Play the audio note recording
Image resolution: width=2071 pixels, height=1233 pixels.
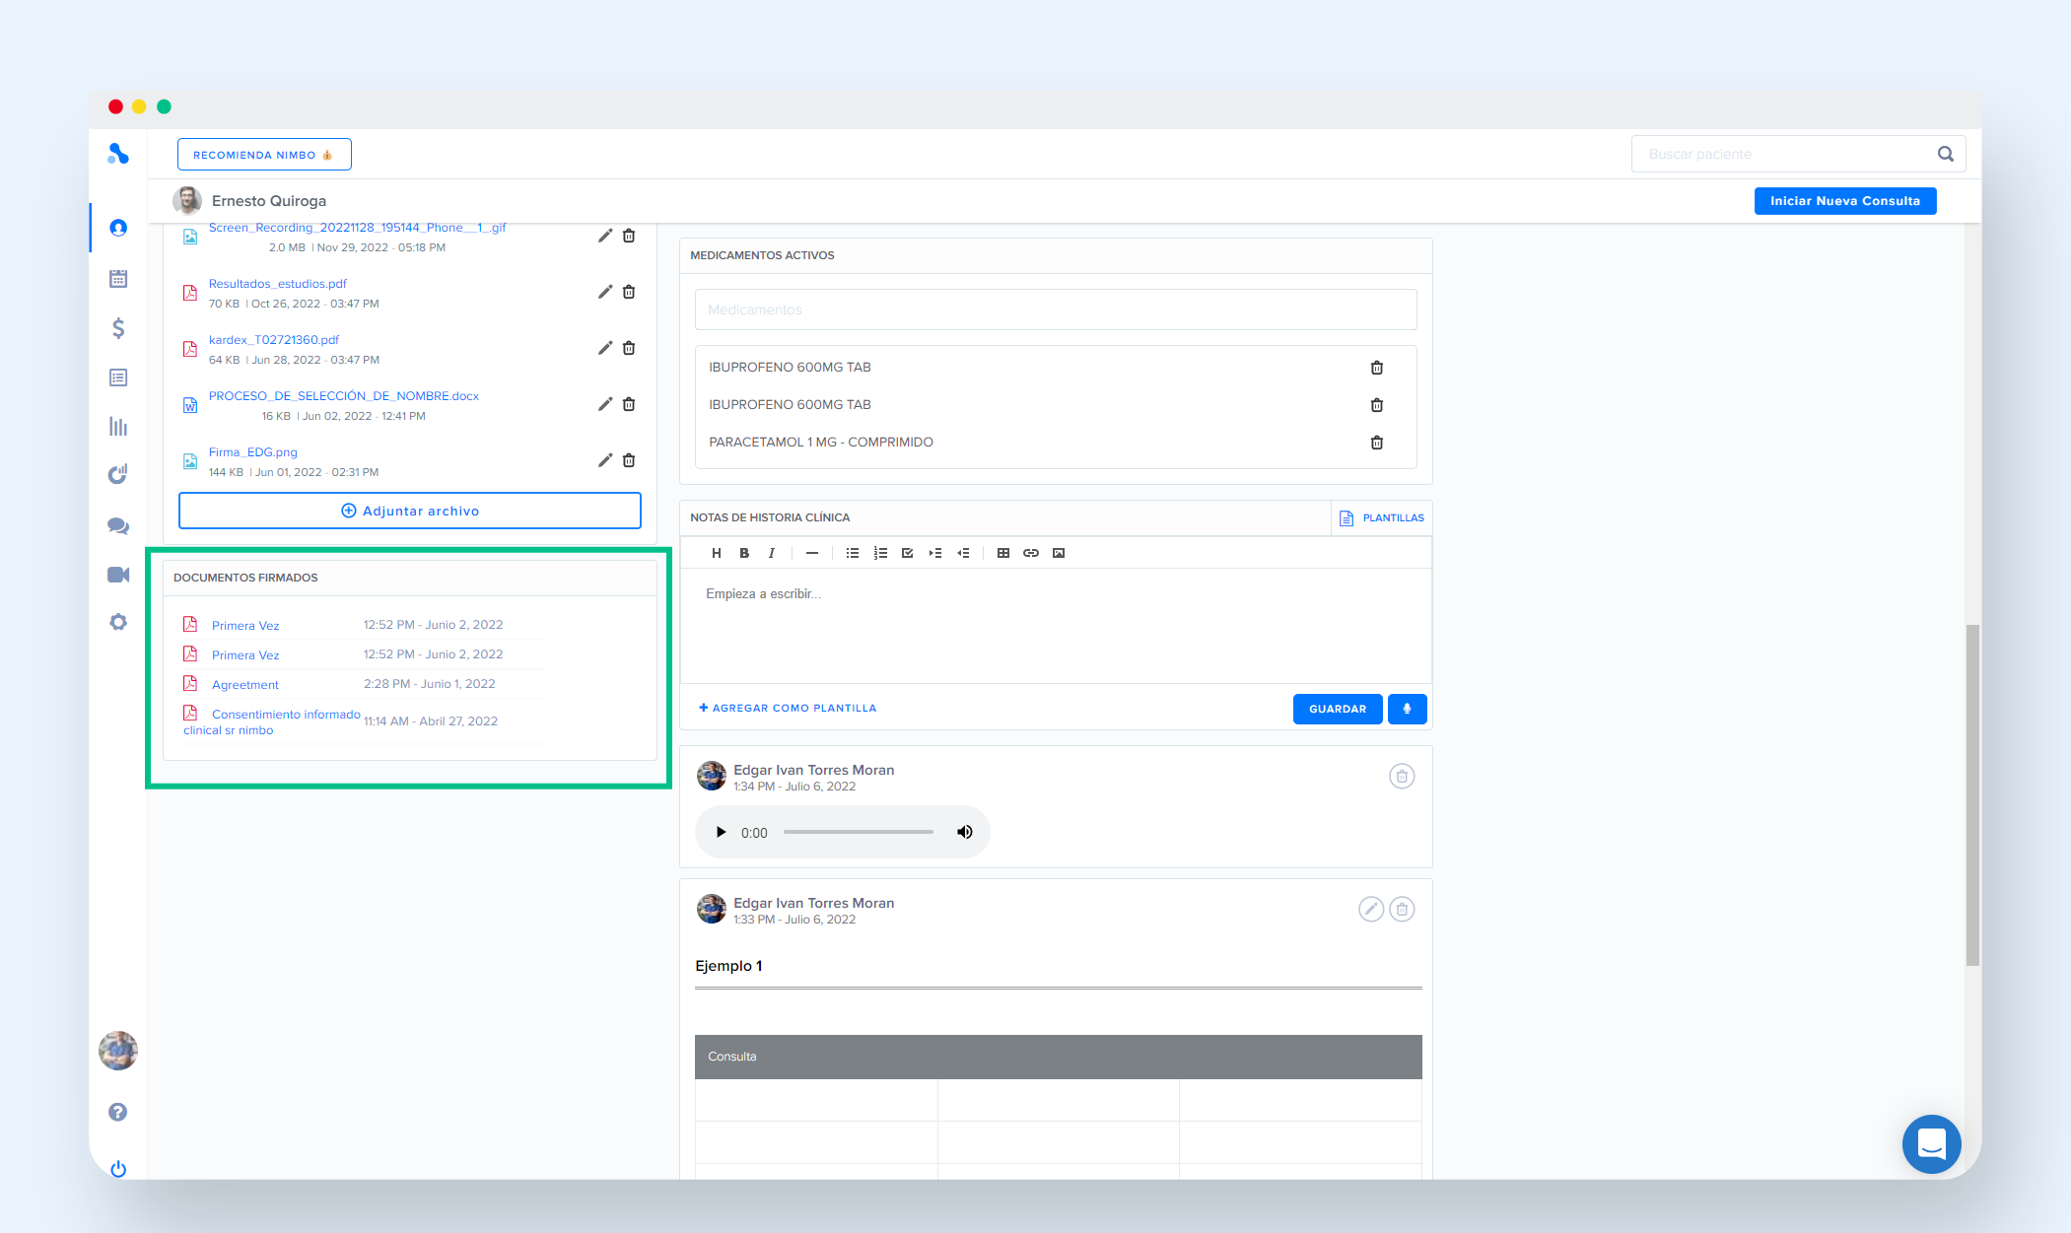click(x=721, y=832)
